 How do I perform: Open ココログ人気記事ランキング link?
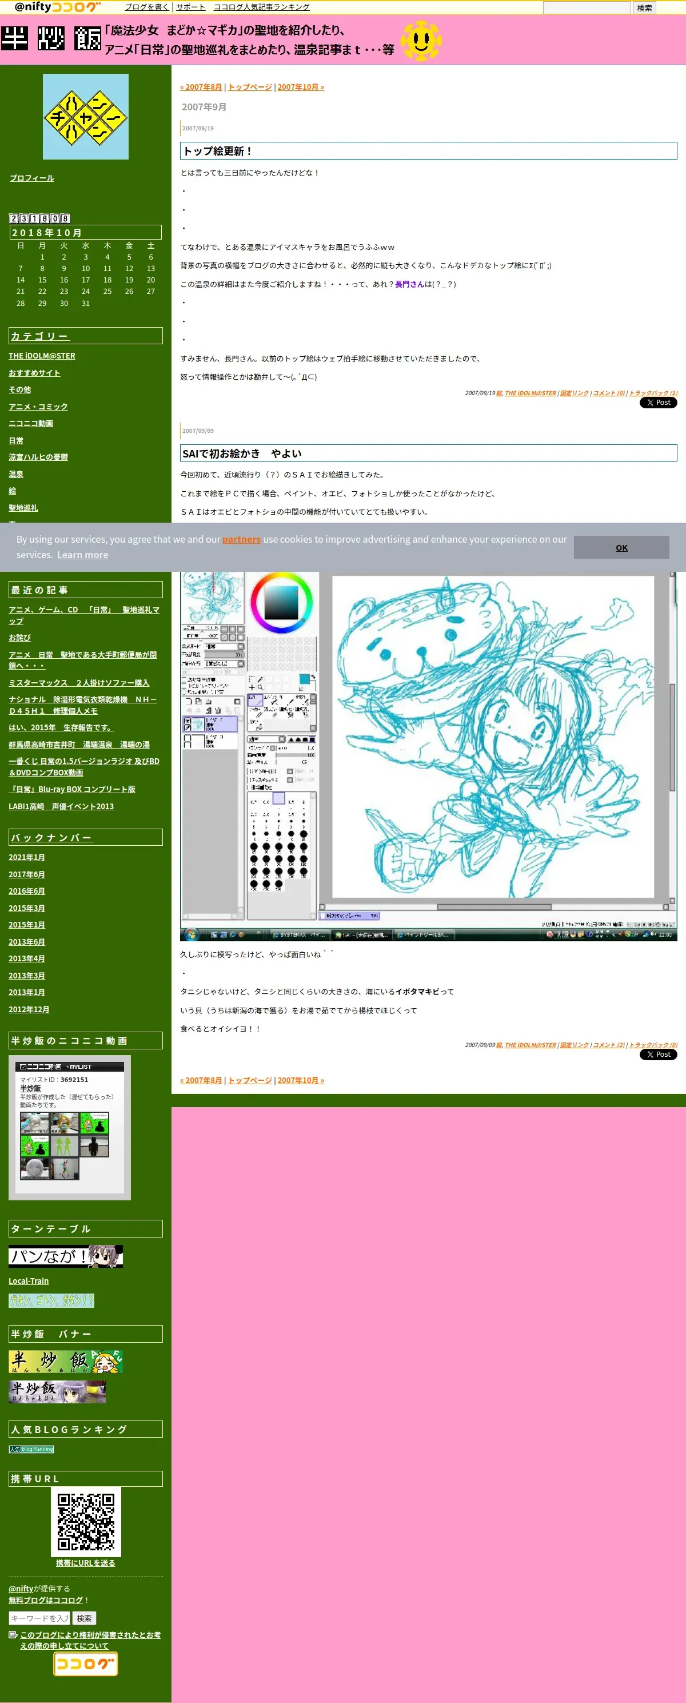(261, 7)
